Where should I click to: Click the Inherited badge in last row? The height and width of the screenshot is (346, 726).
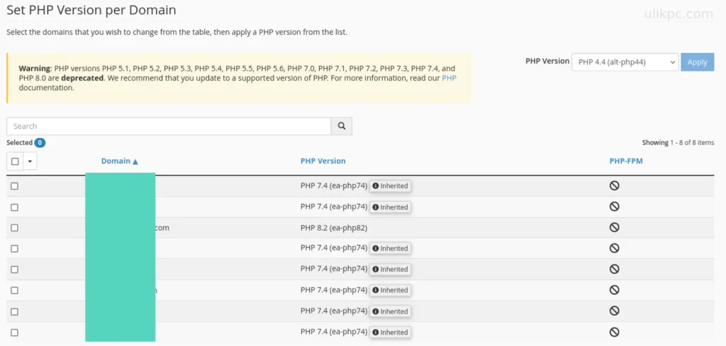coord(390,332)
